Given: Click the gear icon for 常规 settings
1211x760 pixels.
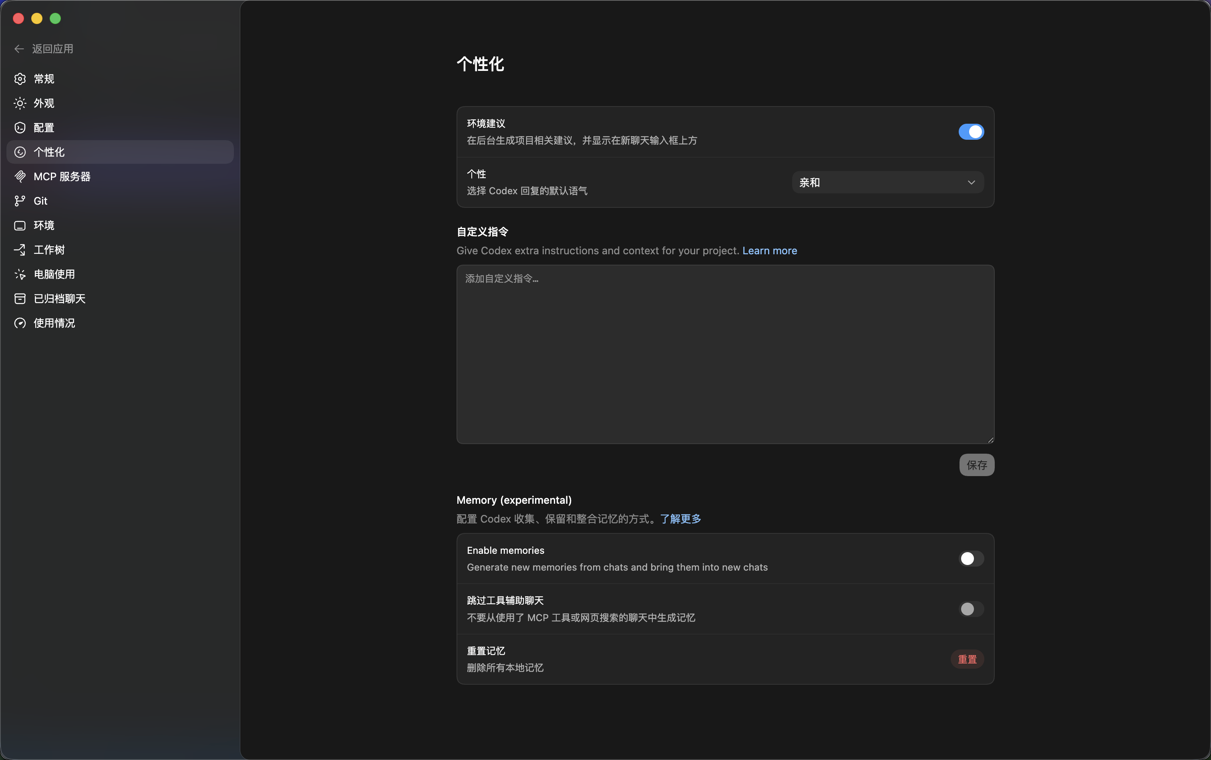Looking at the screenshot, I should (x=20, y=79).
